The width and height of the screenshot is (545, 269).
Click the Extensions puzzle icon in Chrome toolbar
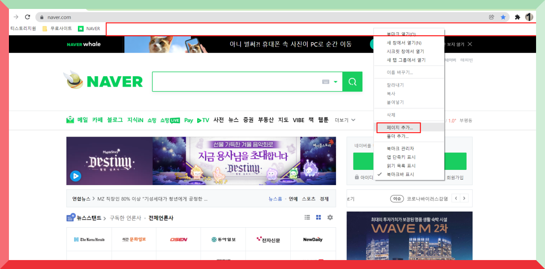516,17
